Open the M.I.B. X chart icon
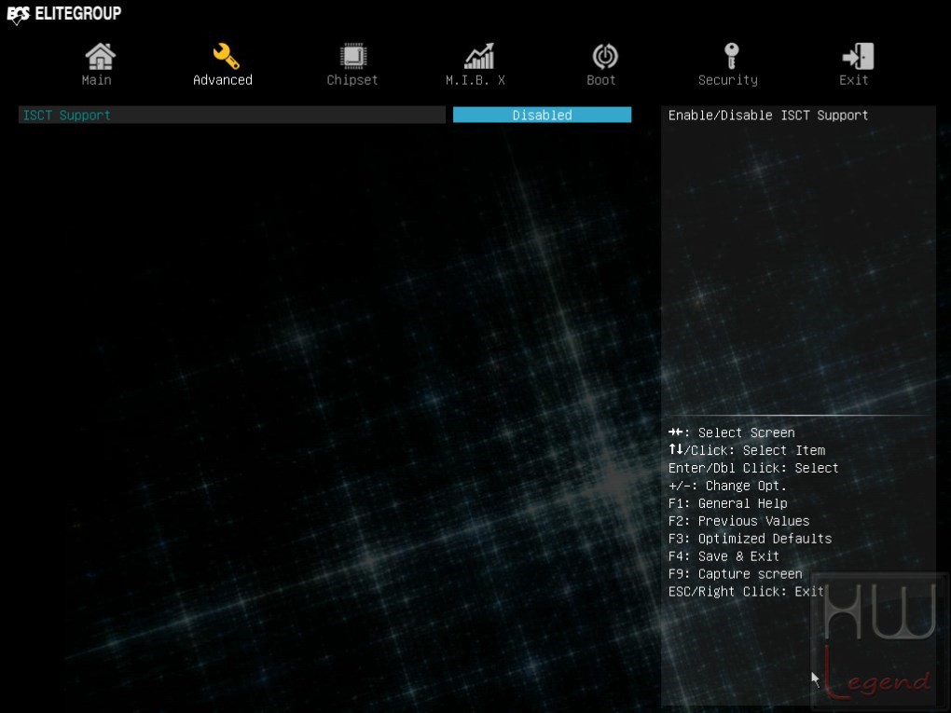 tap(479, 56)
